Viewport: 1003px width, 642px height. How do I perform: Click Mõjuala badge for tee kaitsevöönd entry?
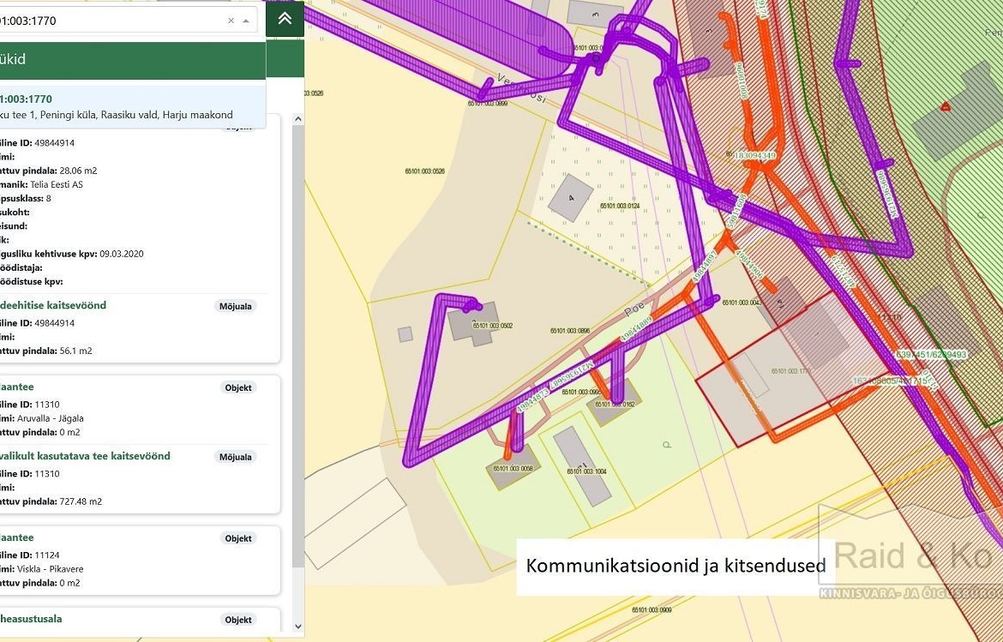(236, 457)
